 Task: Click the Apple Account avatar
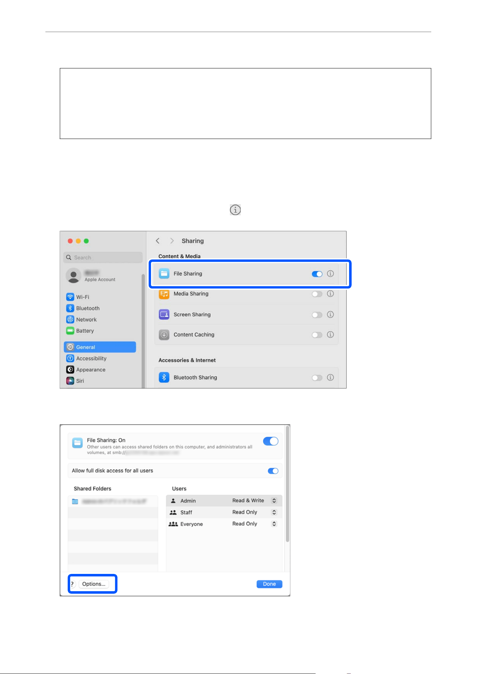pyautogui.click(x=73, y=275)
